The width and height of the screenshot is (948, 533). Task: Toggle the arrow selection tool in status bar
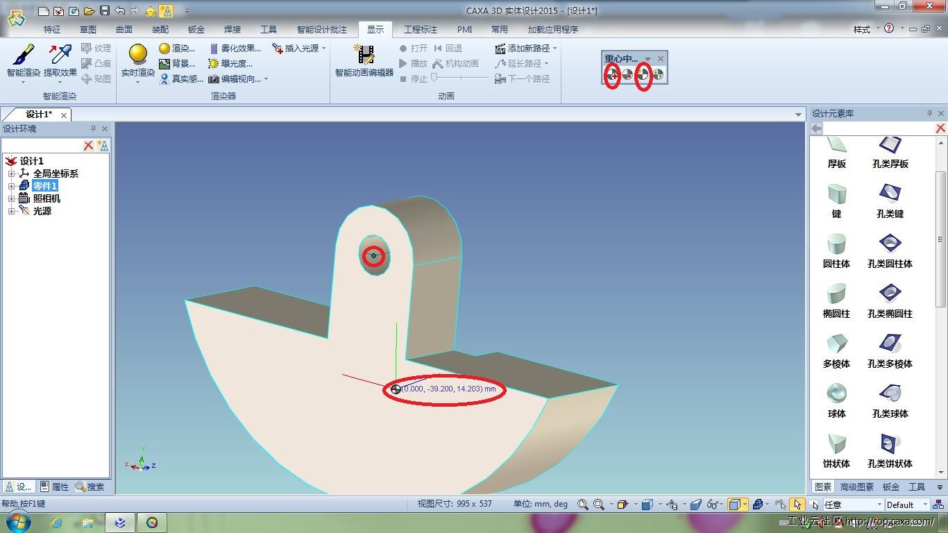(797, 505)
